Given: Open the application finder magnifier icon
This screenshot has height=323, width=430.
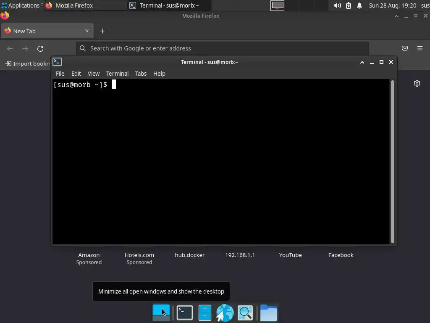Looking at the screenshot, I should point(245,312).
